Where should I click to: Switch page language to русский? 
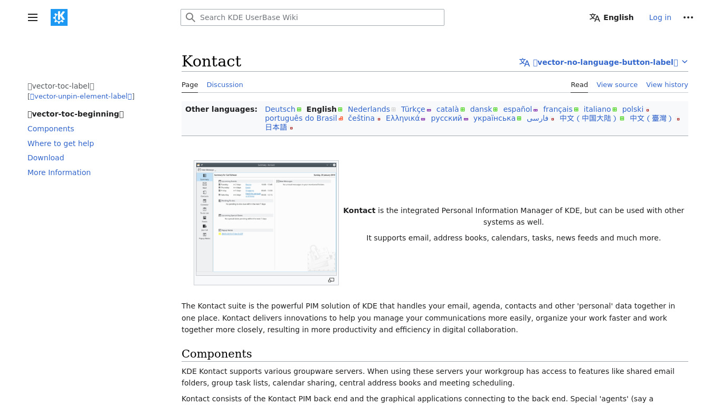click(x=446, y=118)
